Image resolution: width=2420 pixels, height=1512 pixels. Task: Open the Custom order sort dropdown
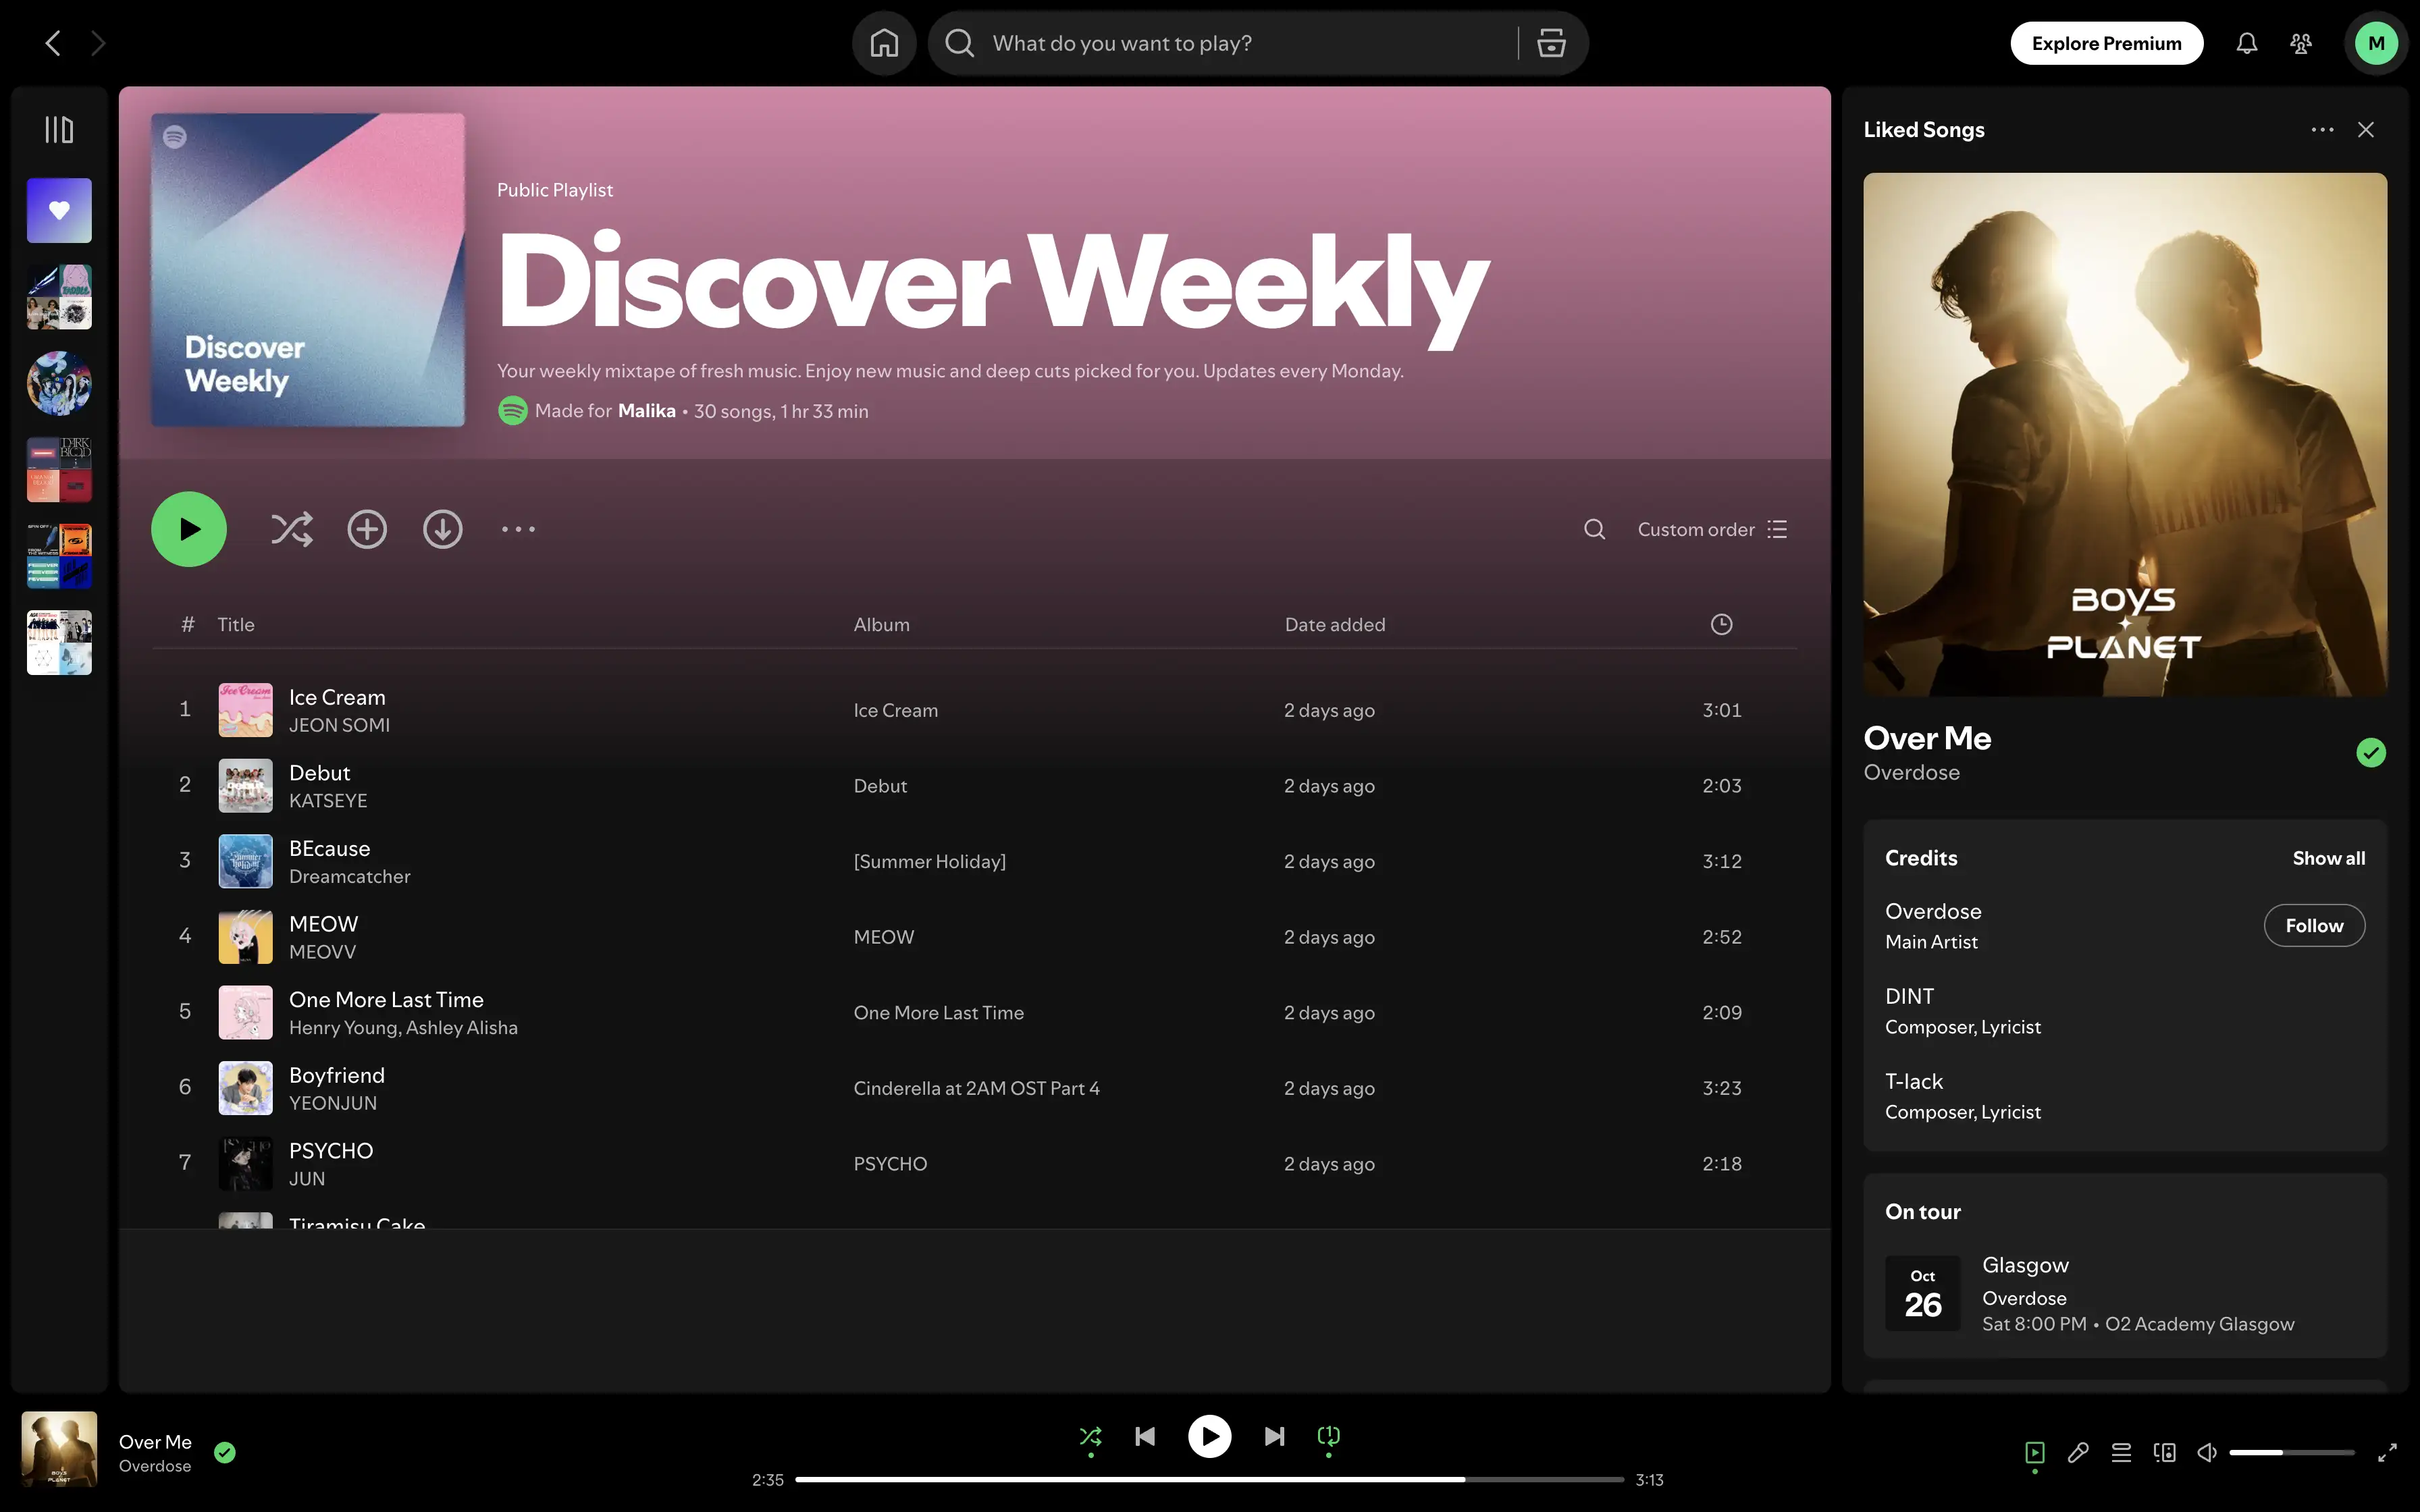point(1712,529)
